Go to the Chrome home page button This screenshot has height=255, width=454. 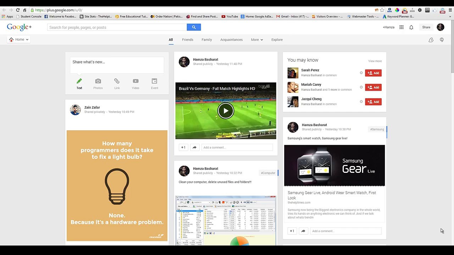click(24, 10)
